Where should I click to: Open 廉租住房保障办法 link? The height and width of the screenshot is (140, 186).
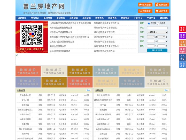(x=58, y=46)
